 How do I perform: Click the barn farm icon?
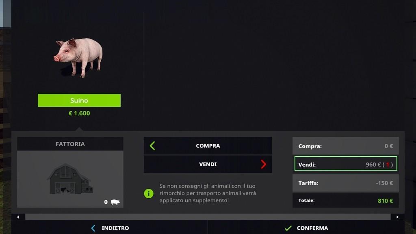pos(70,179)
